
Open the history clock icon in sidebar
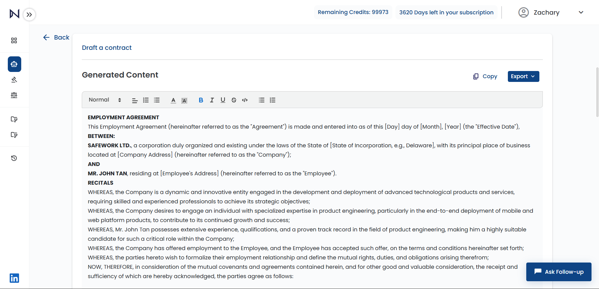(x=14, y=158)
